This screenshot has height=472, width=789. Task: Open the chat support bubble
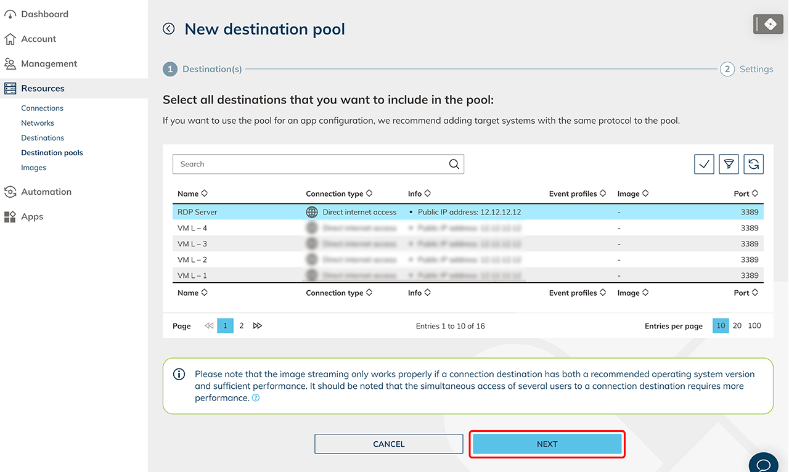763,463
